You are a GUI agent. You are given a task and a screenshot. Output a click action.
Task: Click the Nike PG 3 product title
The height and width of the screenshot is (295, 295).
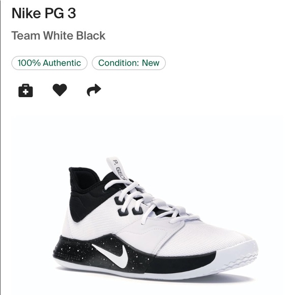(x=44, y=13)
